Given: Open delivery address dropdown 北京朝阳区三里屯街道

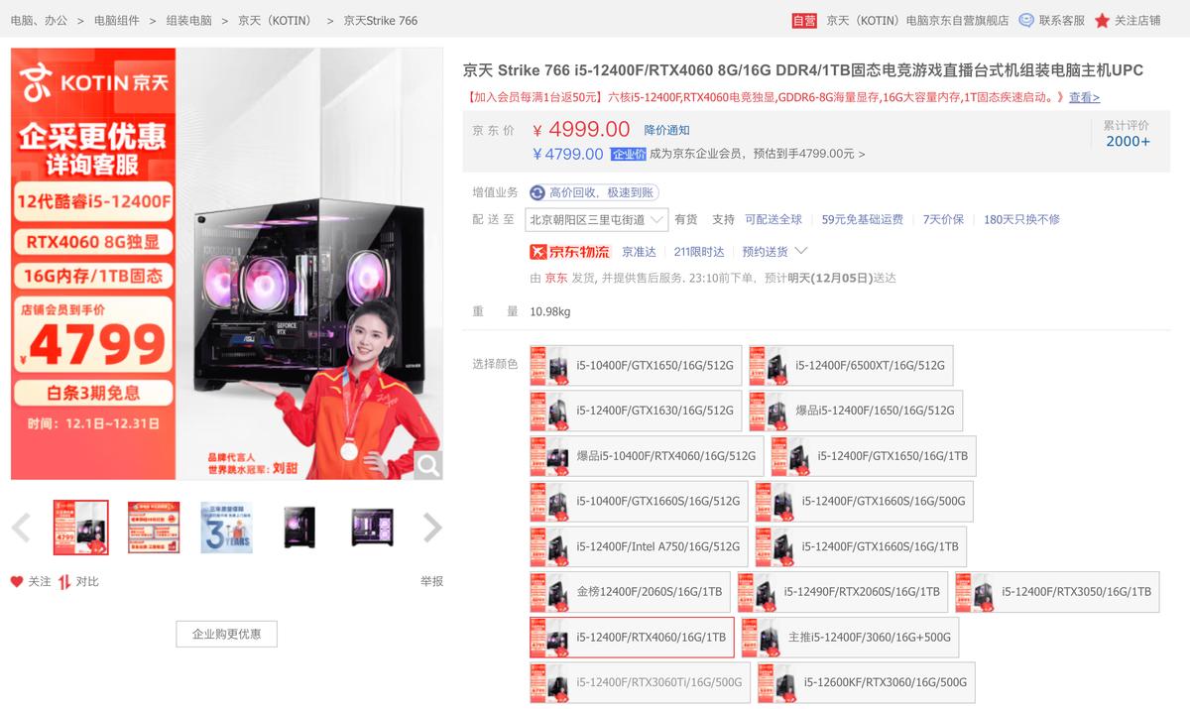Looking at the screenshot, I should coord(597,219).
